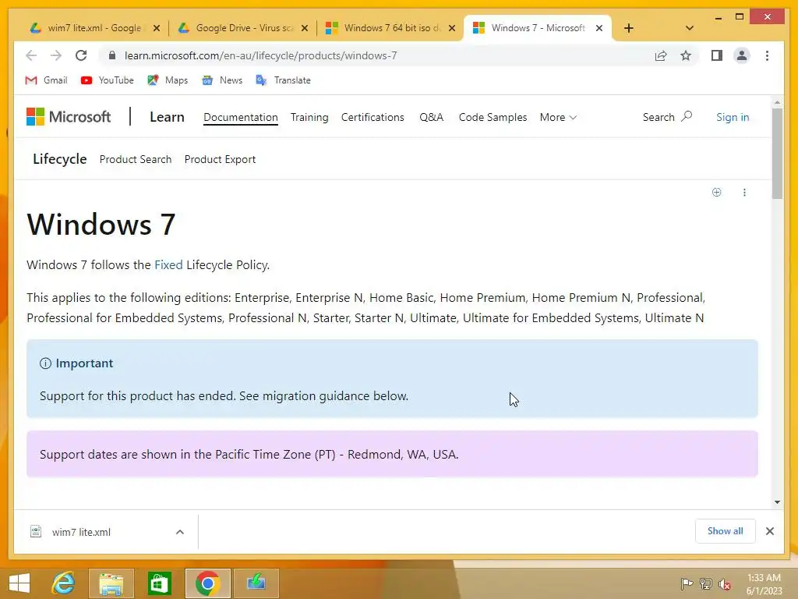Close the Windows 7 64 bit iso tab
The height and width of the screenshot is (599, 798).
(451, 28)
